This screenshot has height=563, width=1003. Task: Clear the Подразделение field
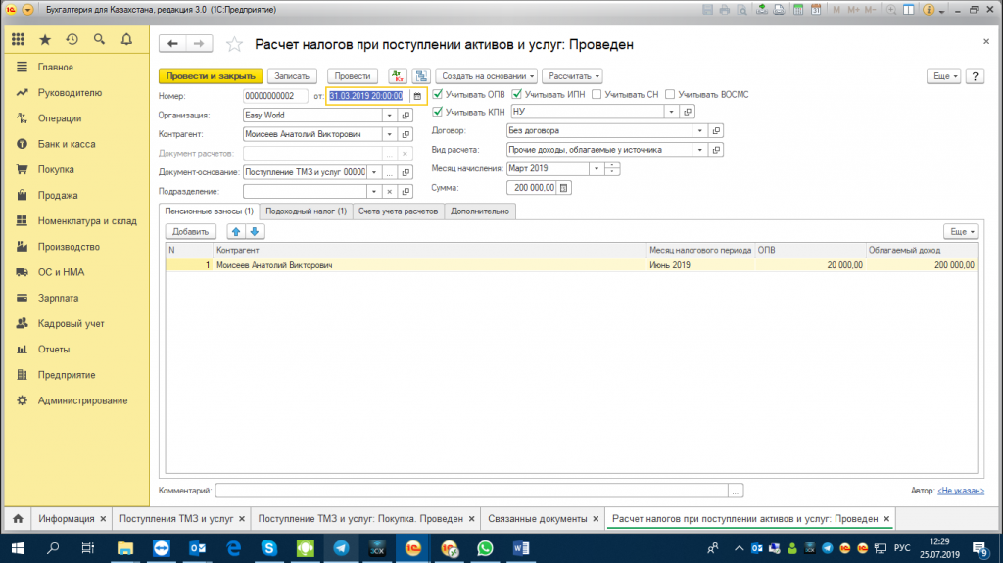[389, 191]
